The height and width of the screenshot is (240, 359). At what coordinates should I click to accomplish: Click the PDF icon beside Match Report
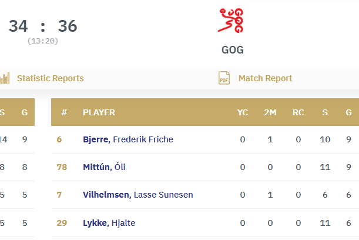[224, 78]
